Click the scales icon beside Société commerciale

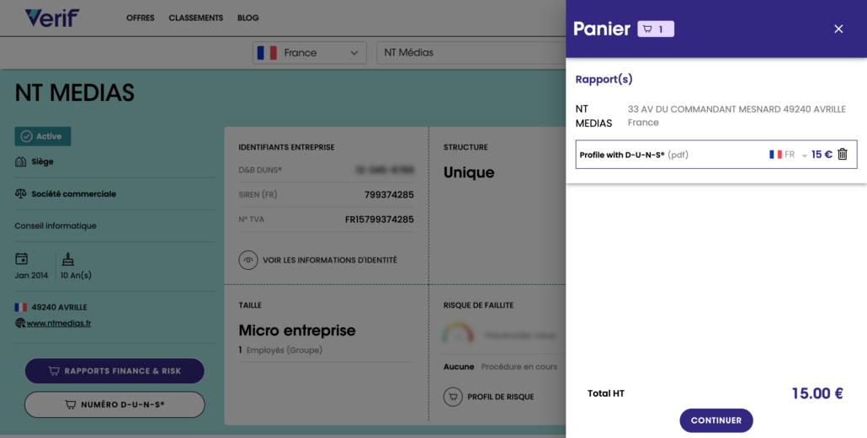[x=20, y=194]
